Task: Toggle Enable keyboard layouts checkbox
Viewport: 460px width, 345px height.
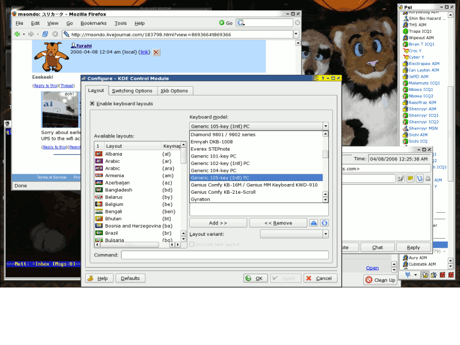Action: (x=92, y=103)
